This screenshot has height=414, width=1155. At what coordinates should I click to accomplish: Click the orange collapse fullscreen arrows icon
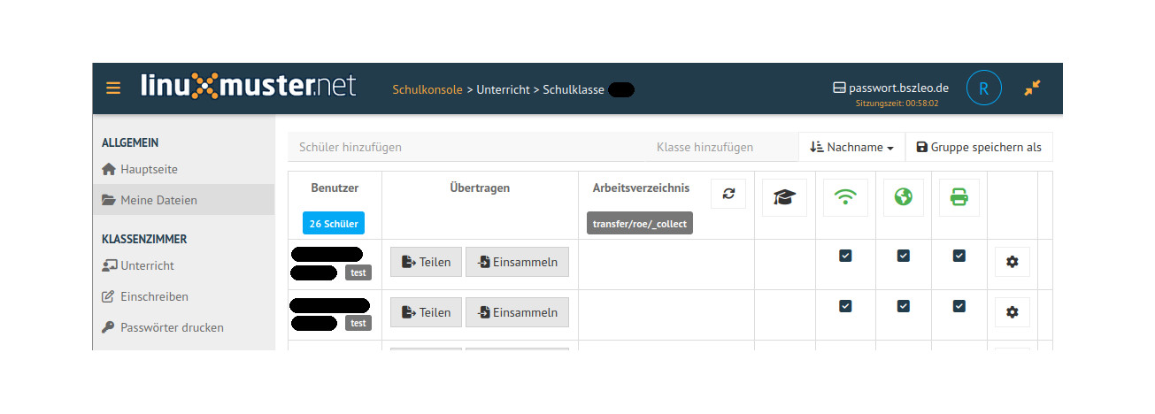point(1032,88)
